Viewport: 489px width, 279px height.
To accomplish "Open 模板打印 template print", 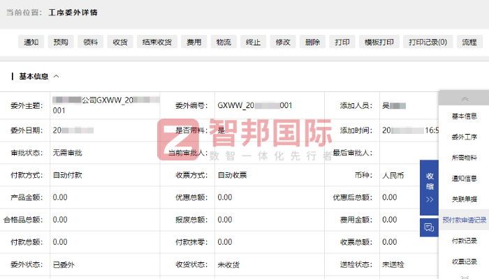I will coord(379,42).
